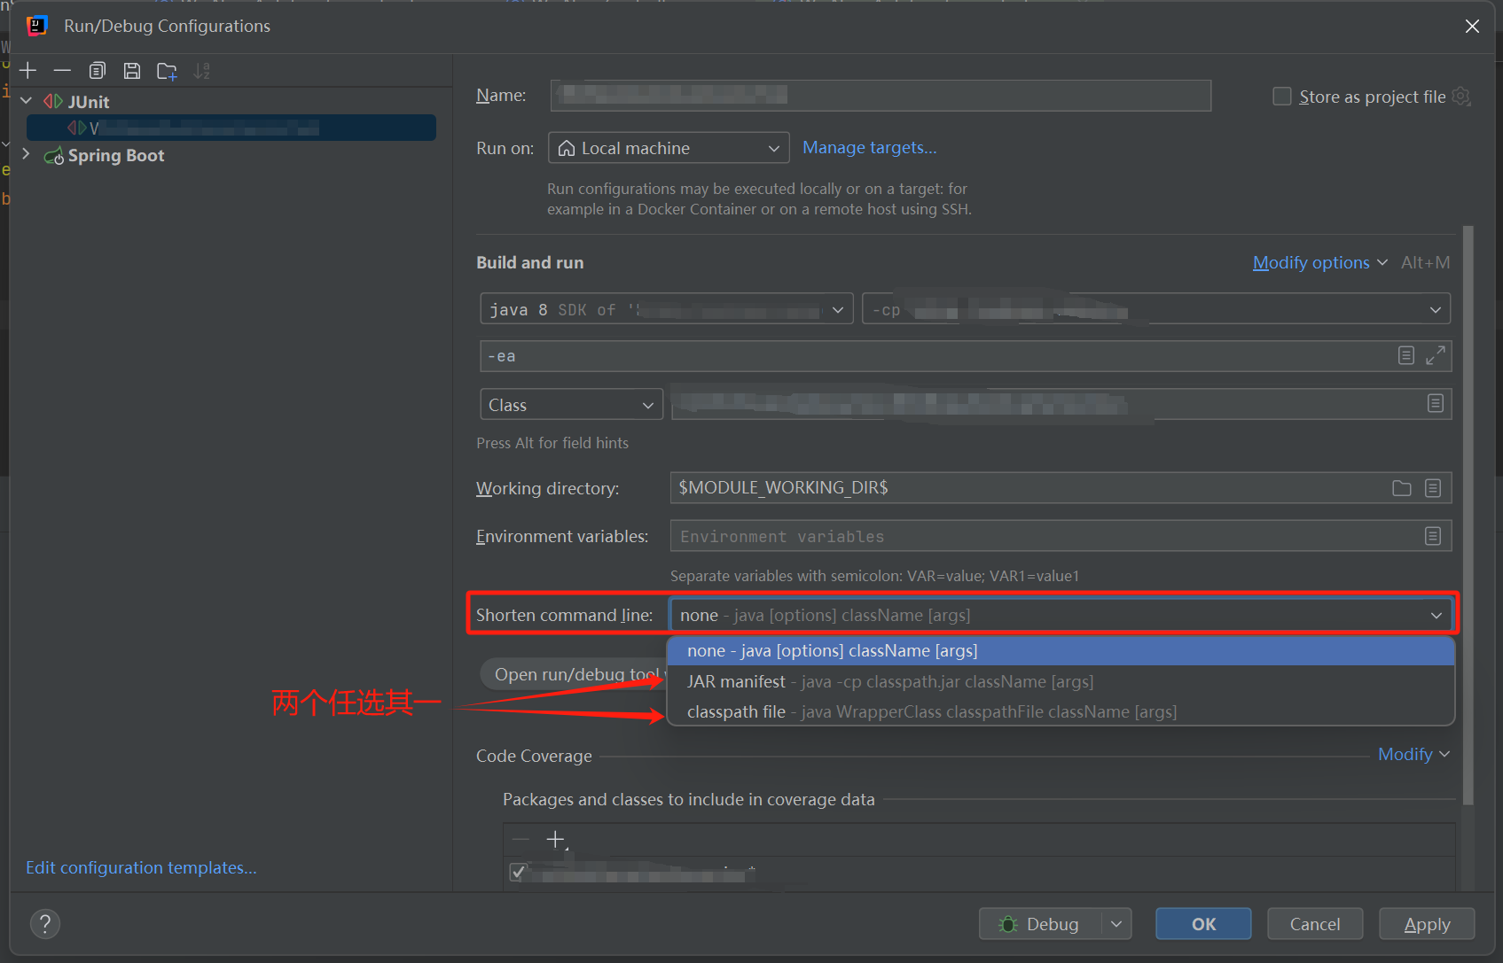Open the Shorten command line combo box
This screenshot has width=1503, height=963.
[1061, 615]
